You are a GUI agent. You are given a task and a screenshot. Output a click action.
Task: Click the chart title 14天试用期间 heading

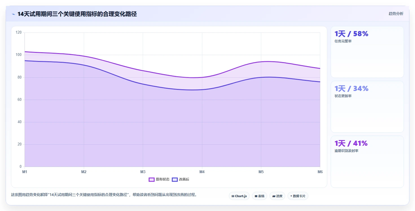pyautogui.click(x=77, y=14)
